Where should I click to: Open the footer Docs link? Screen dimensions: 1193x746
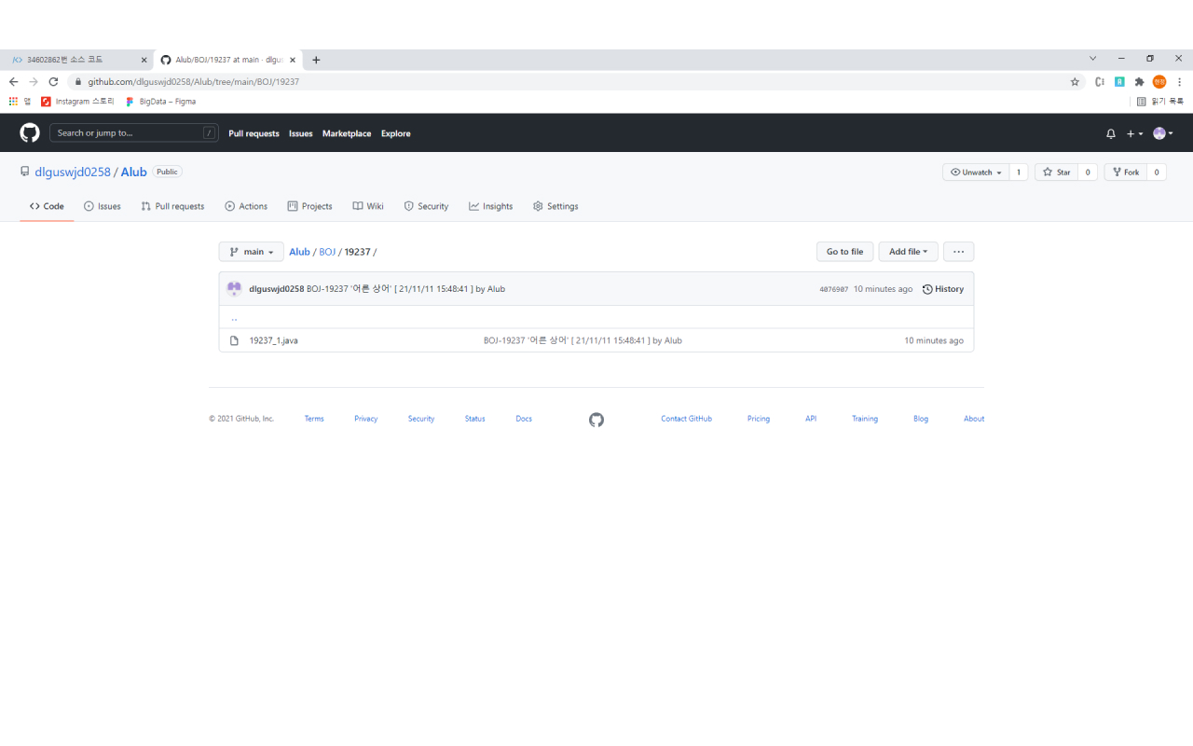click(524, 419)
